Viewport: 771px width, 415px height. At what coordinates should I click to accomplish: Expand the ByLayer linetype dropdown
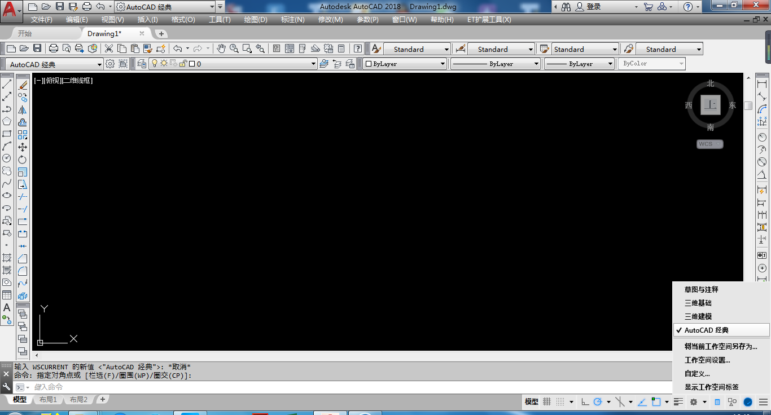coord(495,64)
